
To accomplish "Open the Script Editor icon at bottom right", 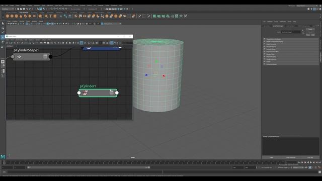I will pos(319,172).
